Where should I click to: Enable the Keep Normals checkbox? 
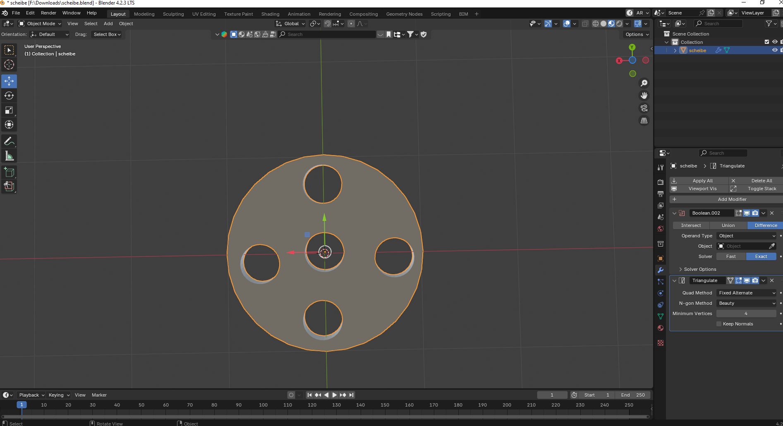(x=719, y=324)
